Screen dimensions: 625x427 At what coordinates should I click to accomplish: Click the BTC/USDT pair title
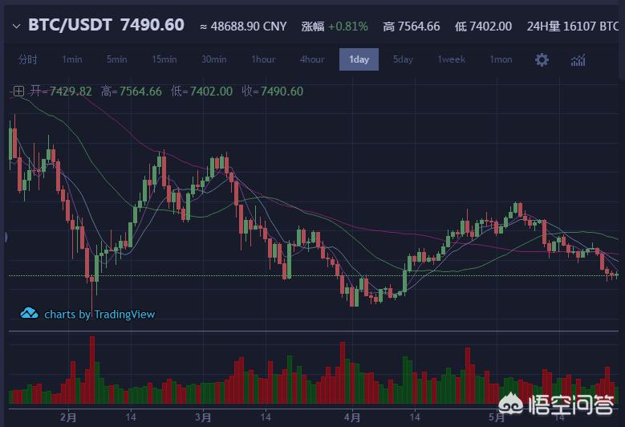pyautogui.click(x=71, y=26)
